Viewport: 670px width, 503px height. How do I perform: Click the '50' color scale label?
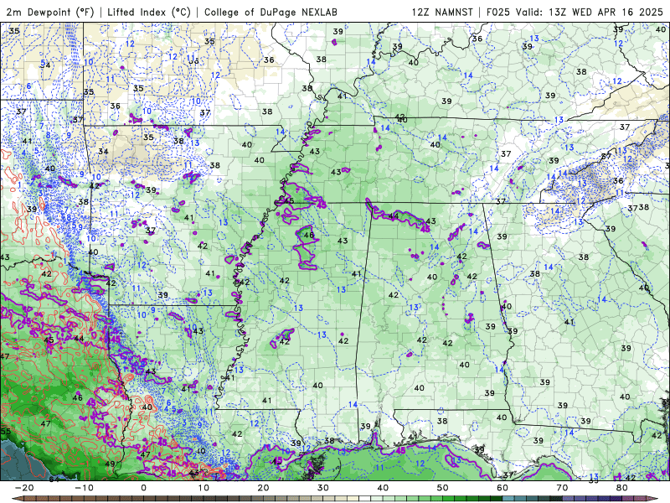[443, 488]
